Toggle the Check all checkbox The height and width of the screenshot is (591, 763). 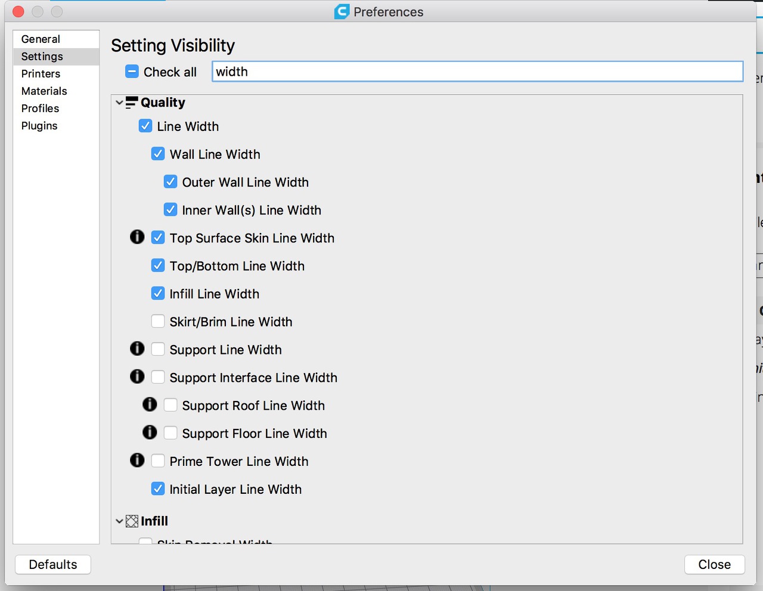point(132,71)
